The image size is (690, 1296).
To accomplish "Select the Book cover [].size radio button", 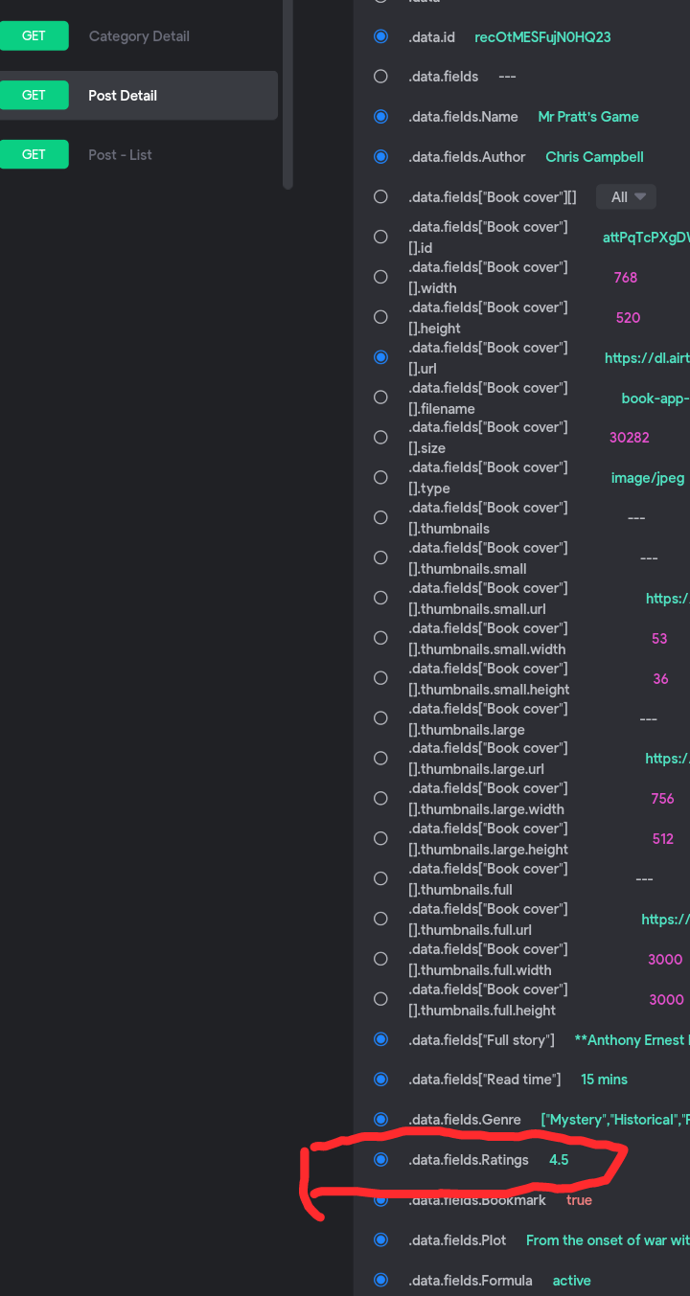I will point(380,437).
